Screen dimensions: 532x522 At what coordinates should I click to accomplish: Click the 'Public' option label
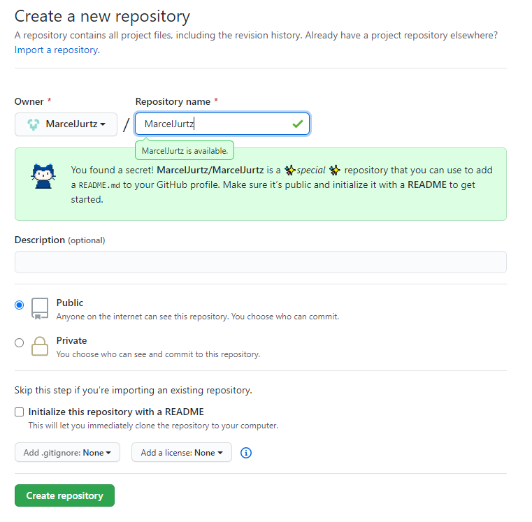pos(69,303)
